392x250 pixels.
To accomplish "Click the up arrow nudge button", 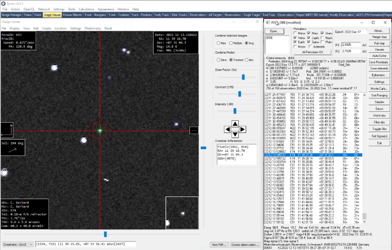I will click(235, 124).
